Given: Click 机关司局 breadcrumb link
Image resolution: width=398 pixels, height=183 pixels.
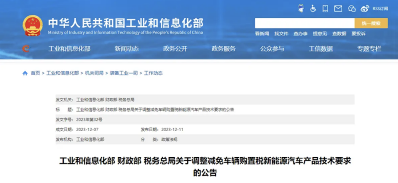Looking at the screenshot, I should (94, 73).
